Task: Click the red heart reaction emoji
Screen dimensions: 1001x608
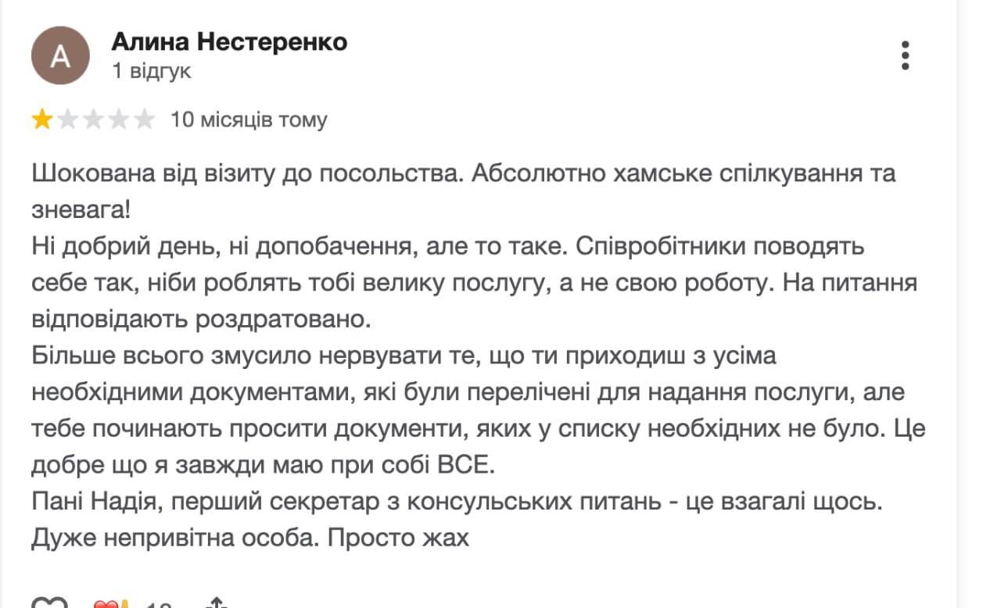Action: tap(106, 604)
